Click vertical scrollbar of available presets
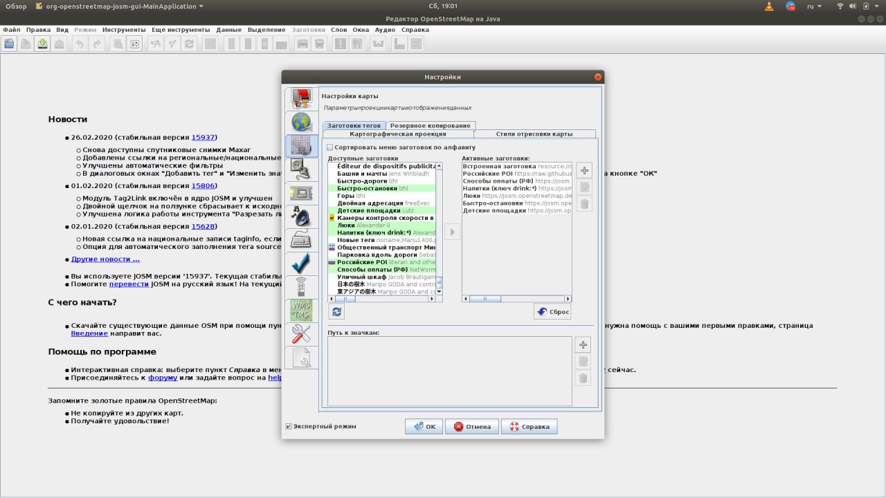The image size is (886, 498). click(439, 228)
